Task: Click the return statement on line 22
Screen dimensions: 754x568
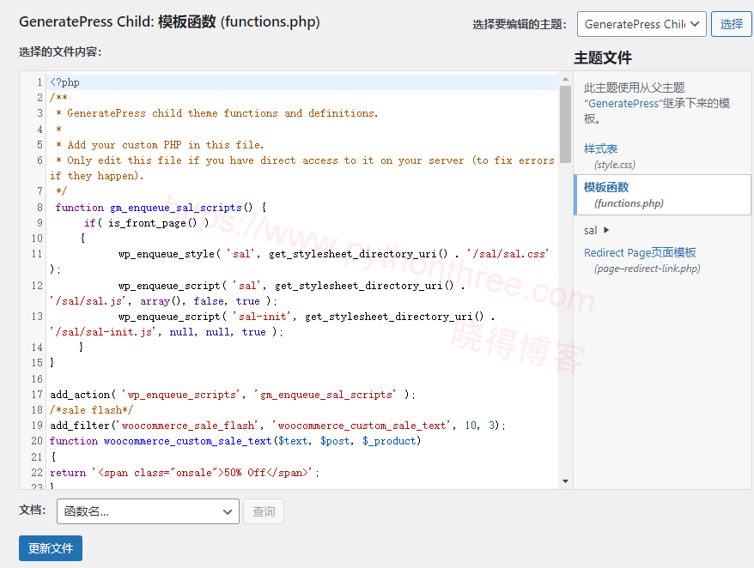Action: 68,473
